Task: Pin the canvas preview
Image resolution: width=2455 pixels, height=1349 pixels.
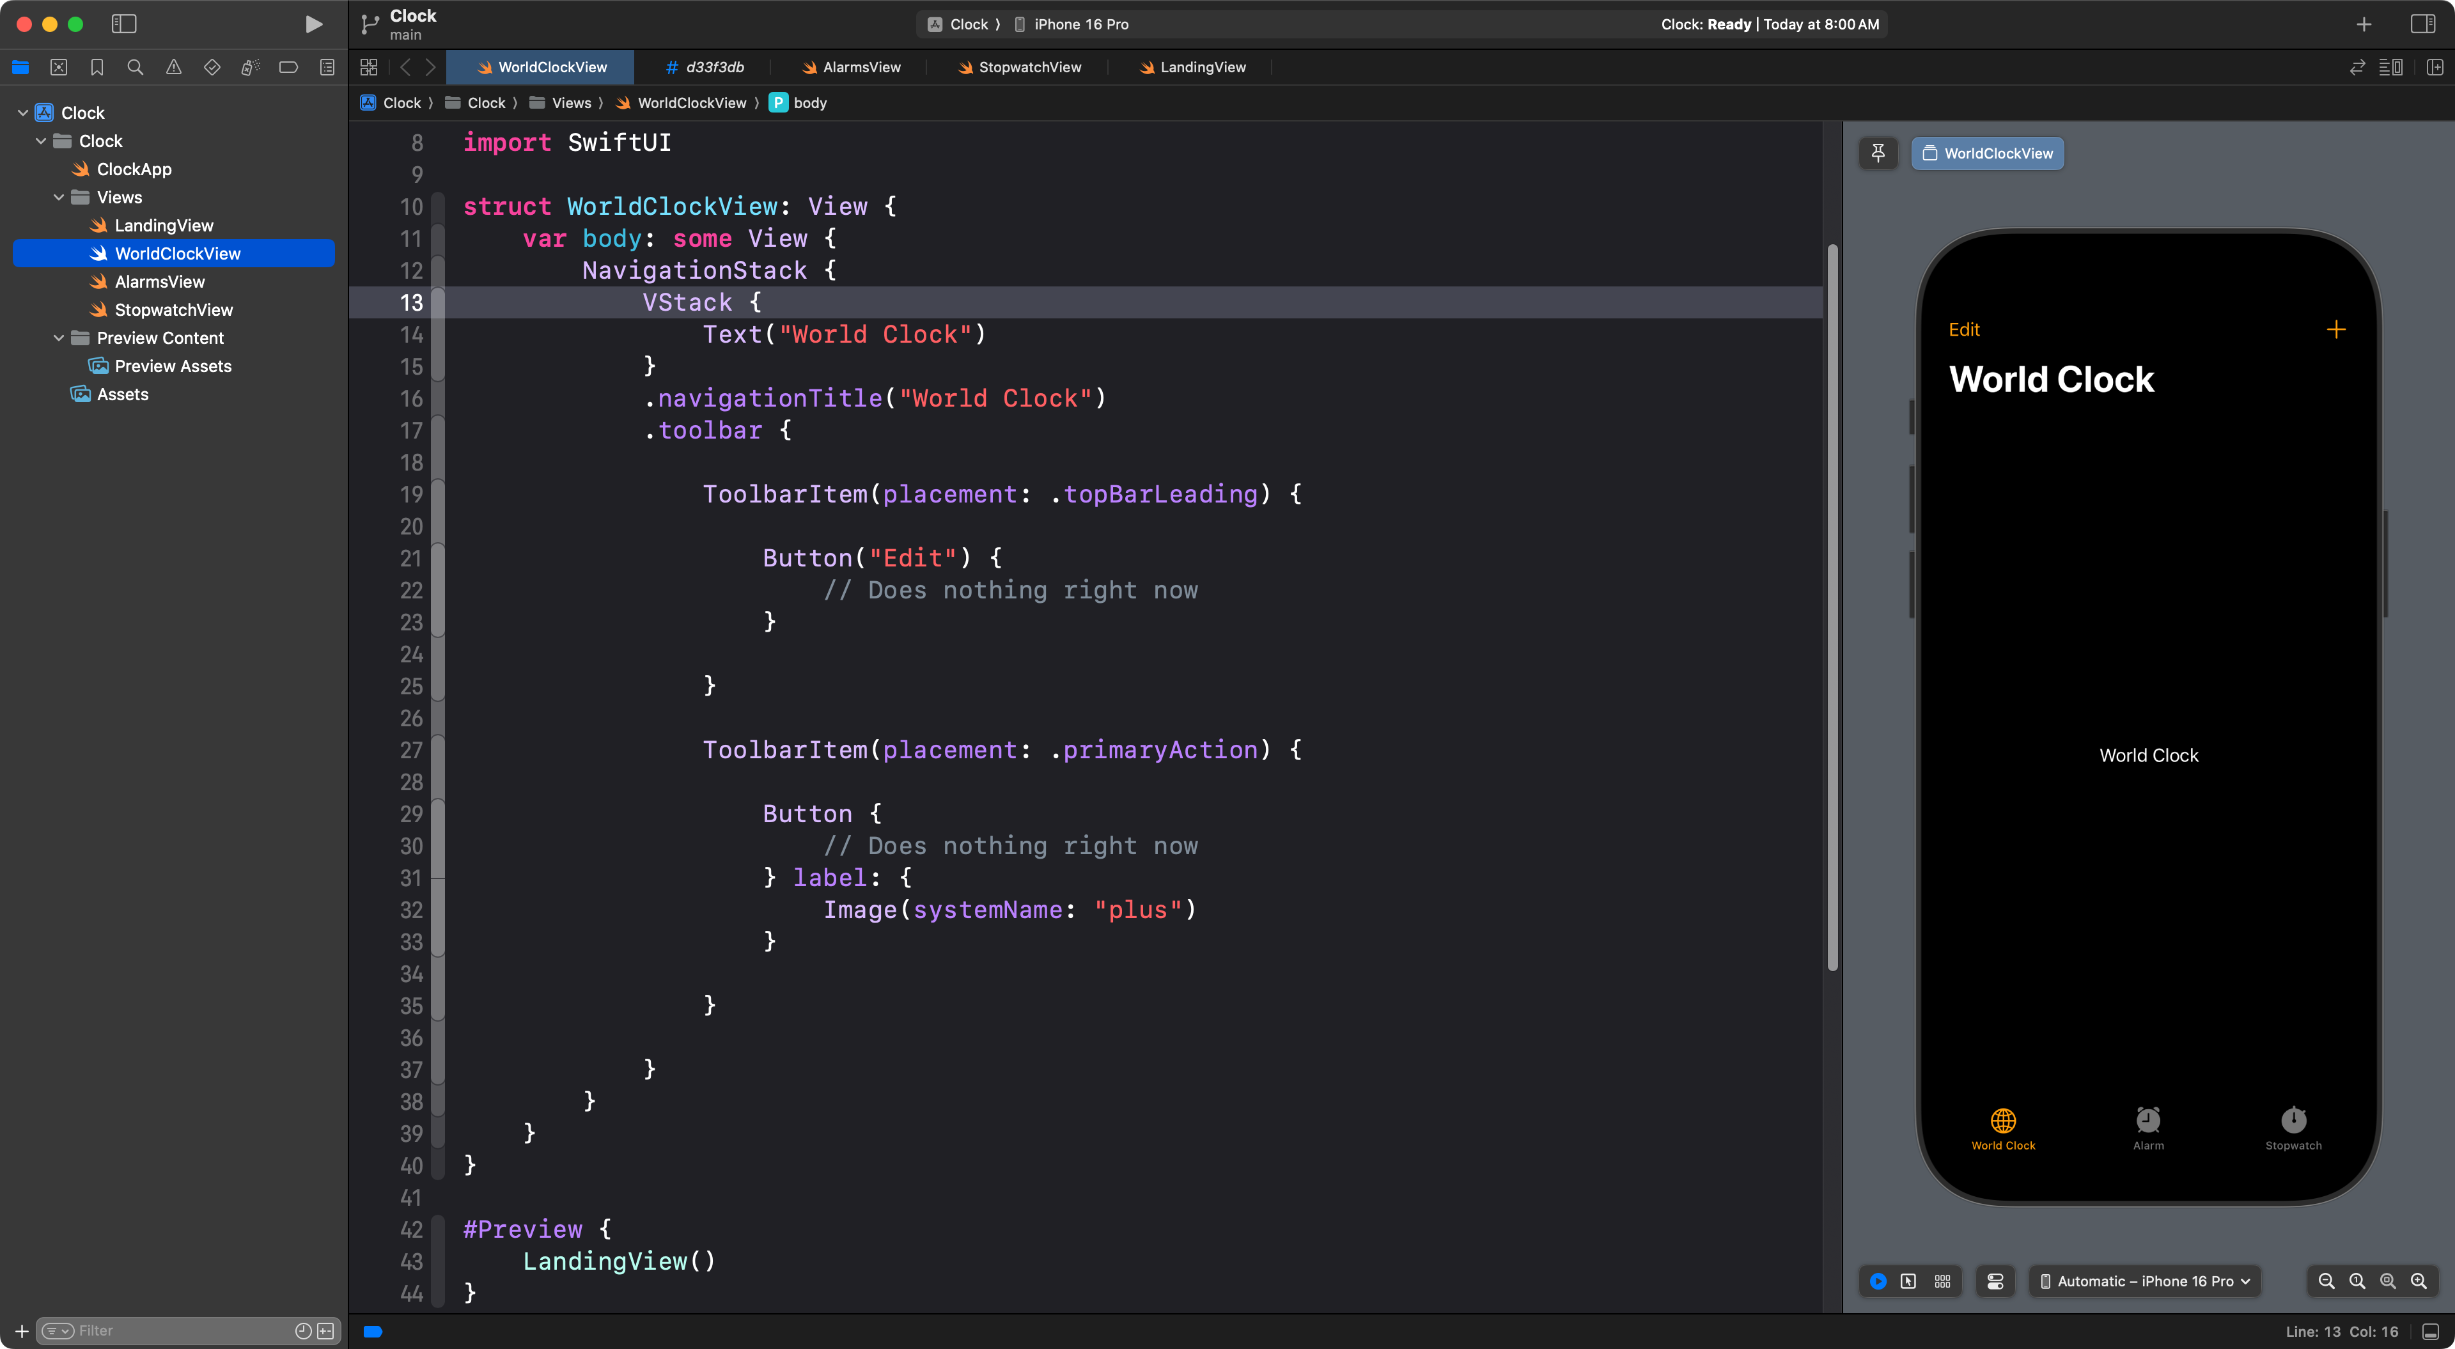Action: click(x=1878, y=153)
